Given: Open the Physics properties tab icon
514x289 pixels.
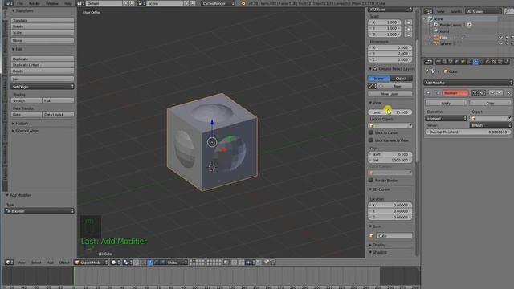Looking at the screenshot, I should (x=507, y=62).
